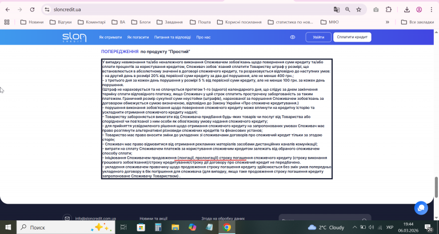
Task: Click the volume speaker tray icon
Action: point(372,227)
